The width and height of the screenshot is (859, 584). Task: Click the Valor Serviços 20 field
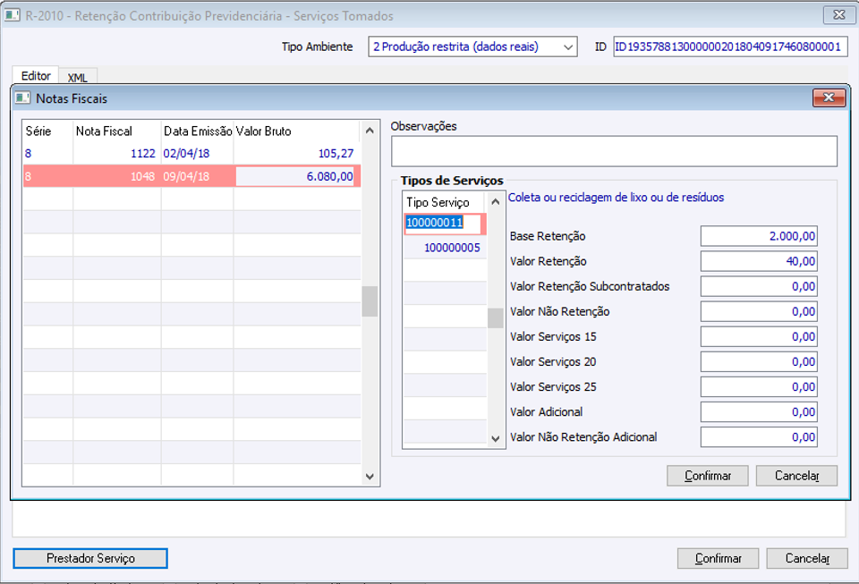click(x=759, y=362)
